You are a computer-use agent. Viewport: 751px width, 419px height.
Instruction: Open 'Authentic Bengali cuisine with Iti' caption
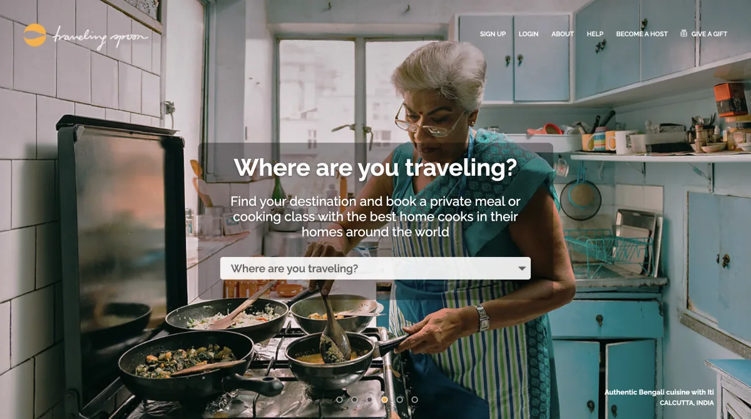(659, 392)
